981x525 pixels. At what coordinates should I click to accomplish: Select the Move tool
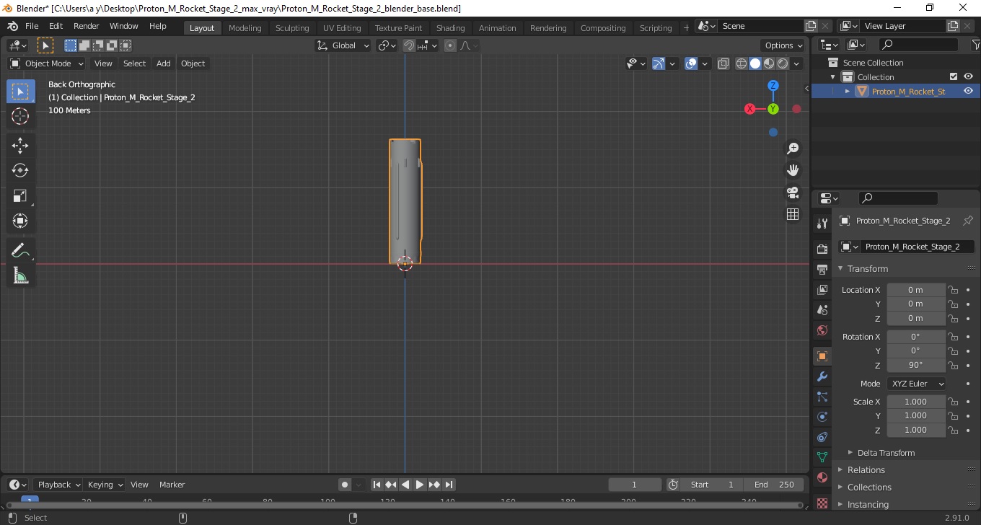(x=20, y=146)
